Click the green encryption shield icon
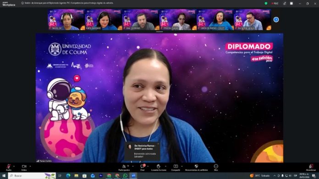Screen dimensions: 319x179 point(266,4)
